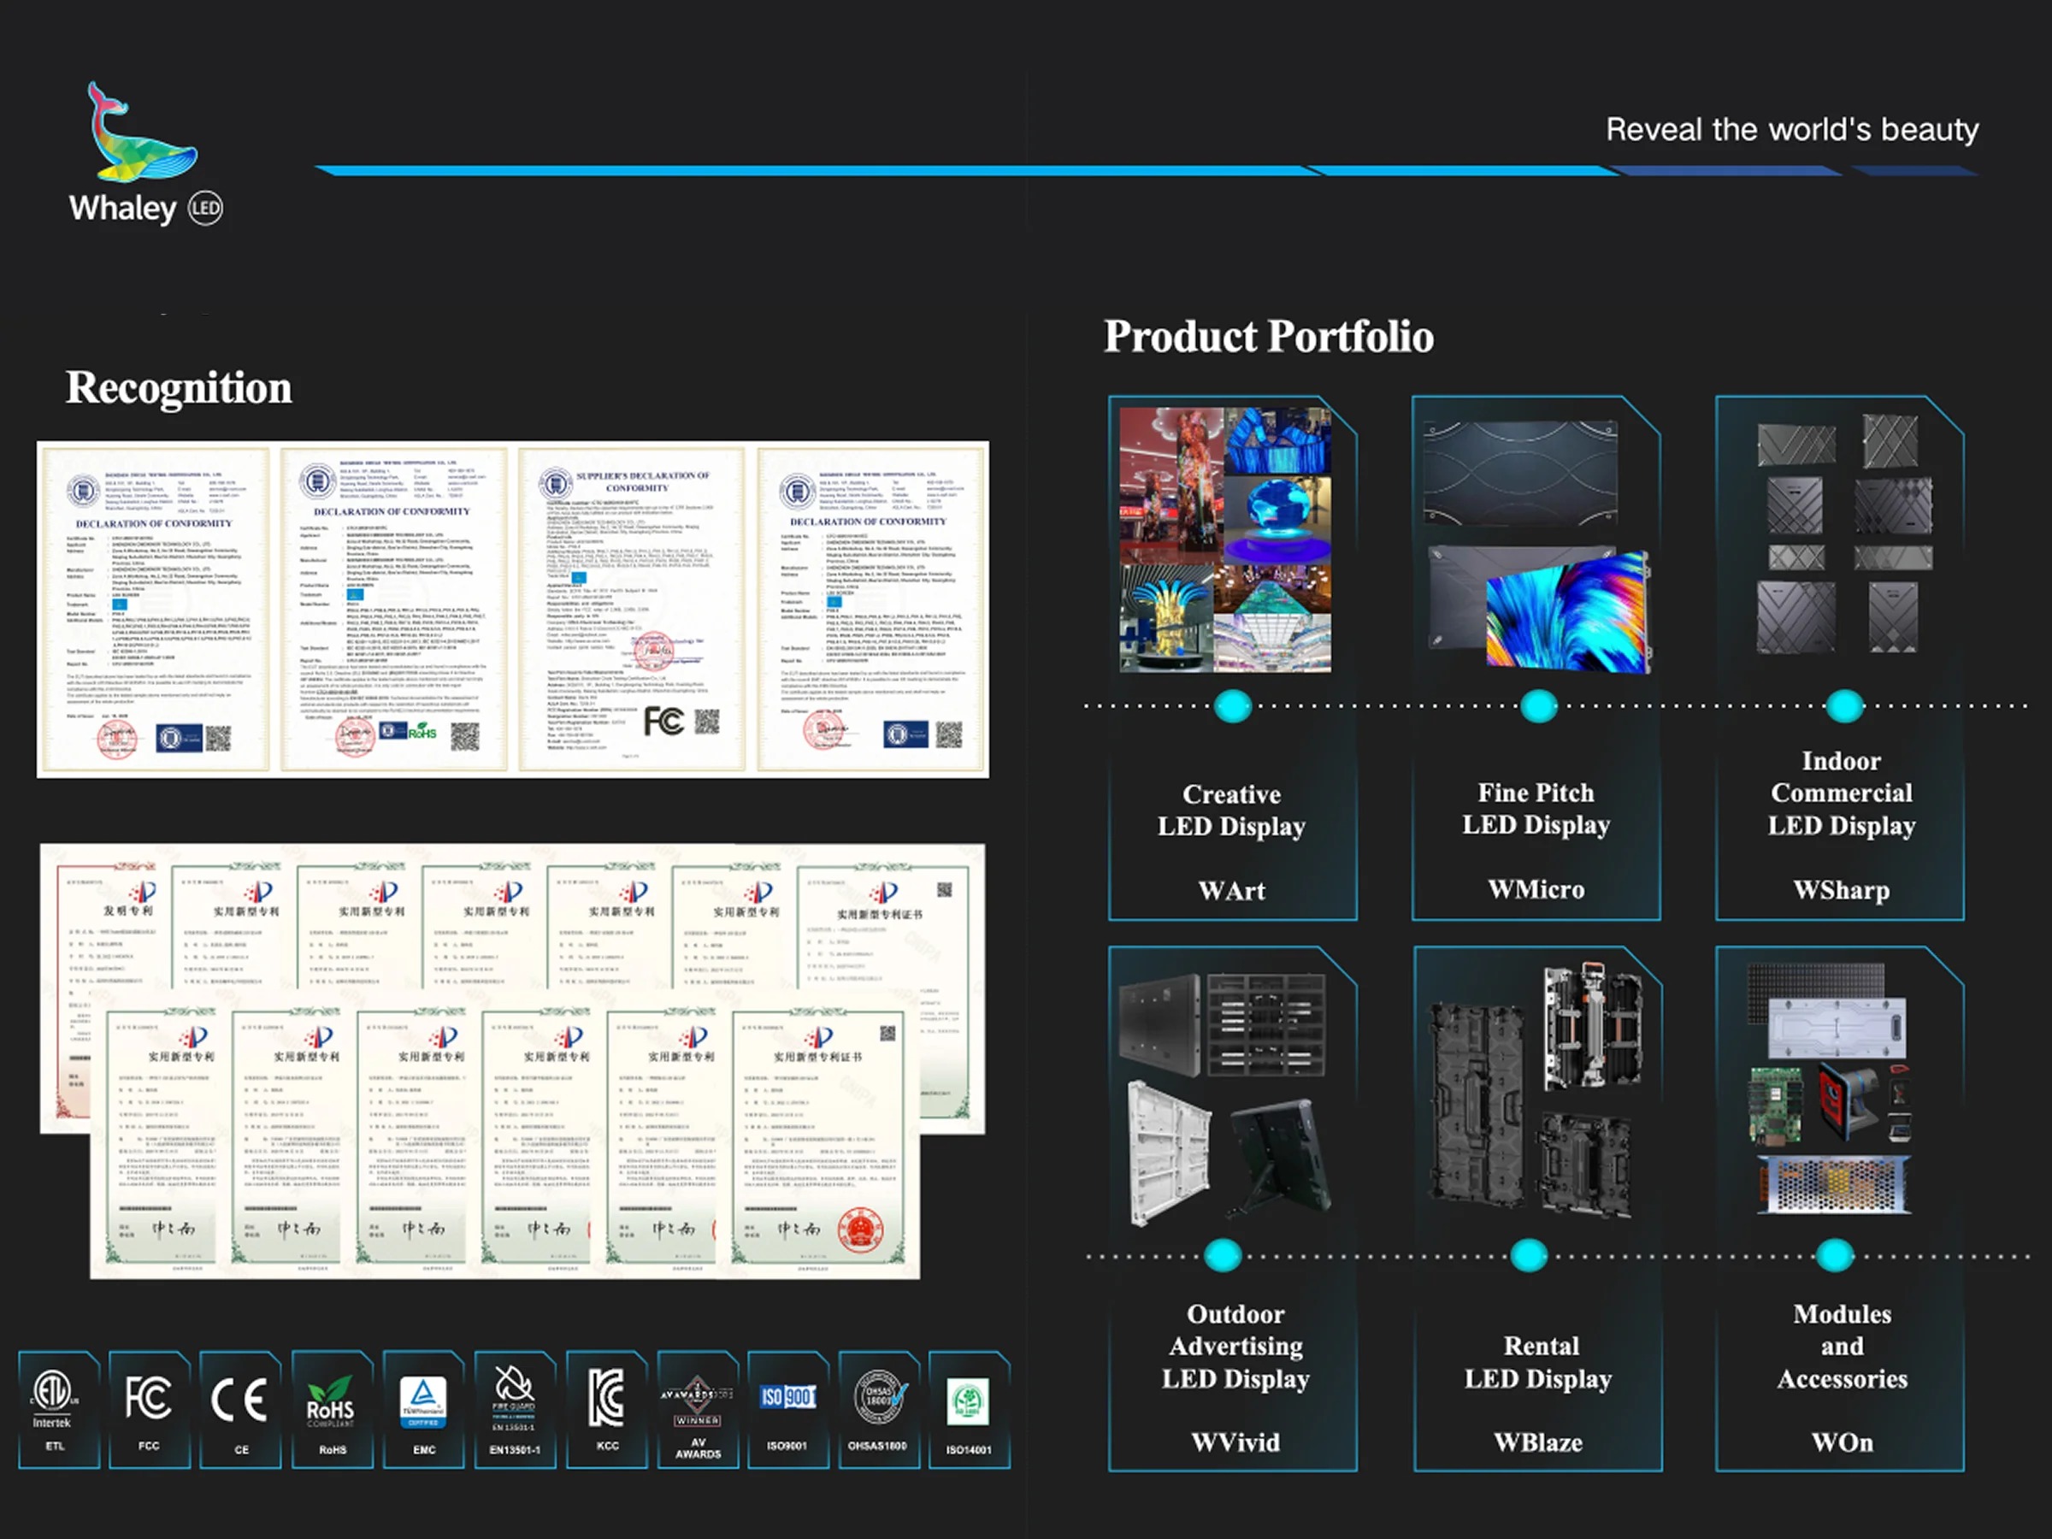The image size is (2052, 1539).
Task: Select the Indoor Commercial WSharp card
Action: click(1841, 658)
